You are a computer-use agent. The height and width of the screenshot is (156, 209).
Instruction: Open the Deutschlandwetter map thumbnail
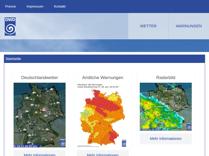pos(39,115)
